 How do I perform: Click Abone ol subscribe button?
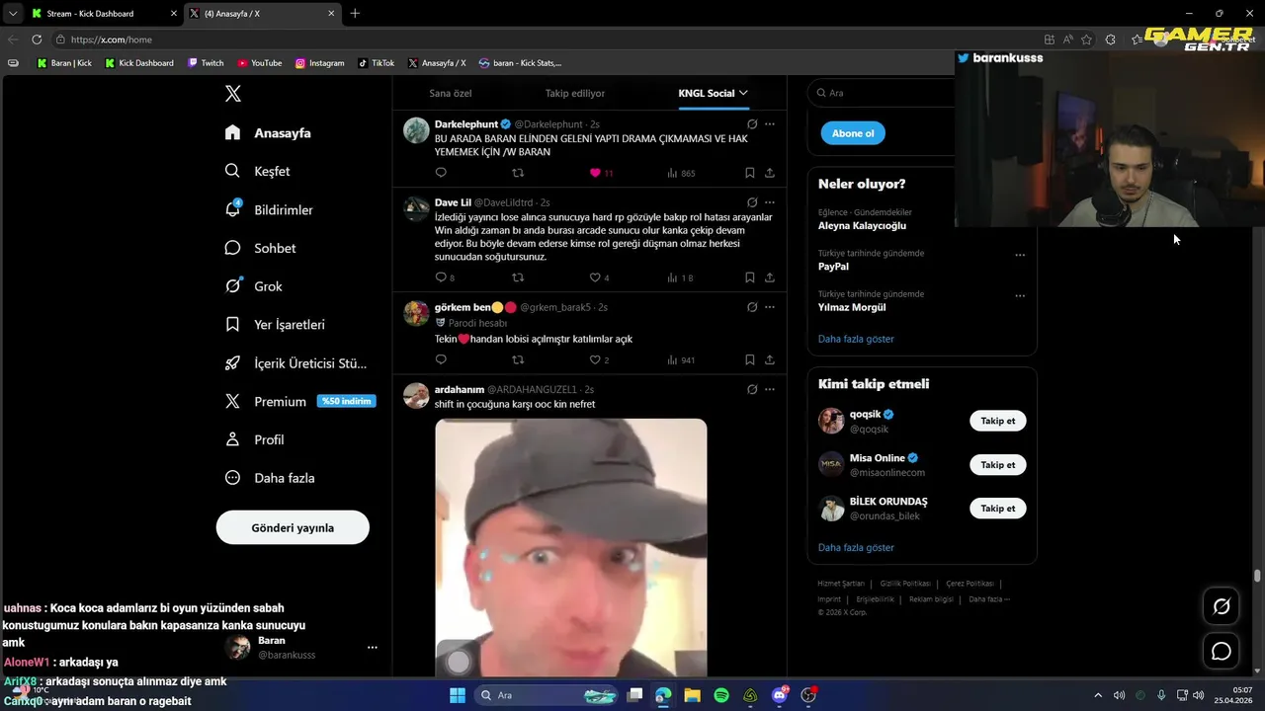click(x=853, y=133)
